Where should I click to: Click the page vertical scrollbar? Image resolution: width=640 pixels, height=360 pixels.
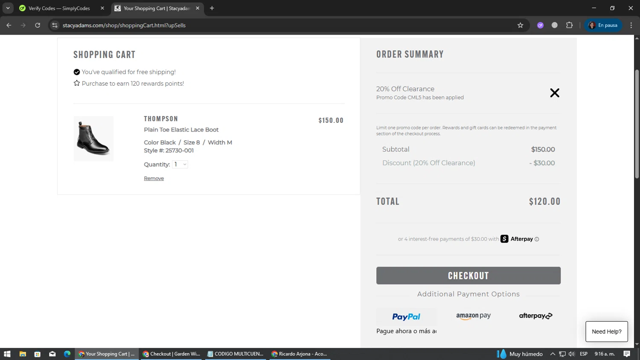pos(637,124)
